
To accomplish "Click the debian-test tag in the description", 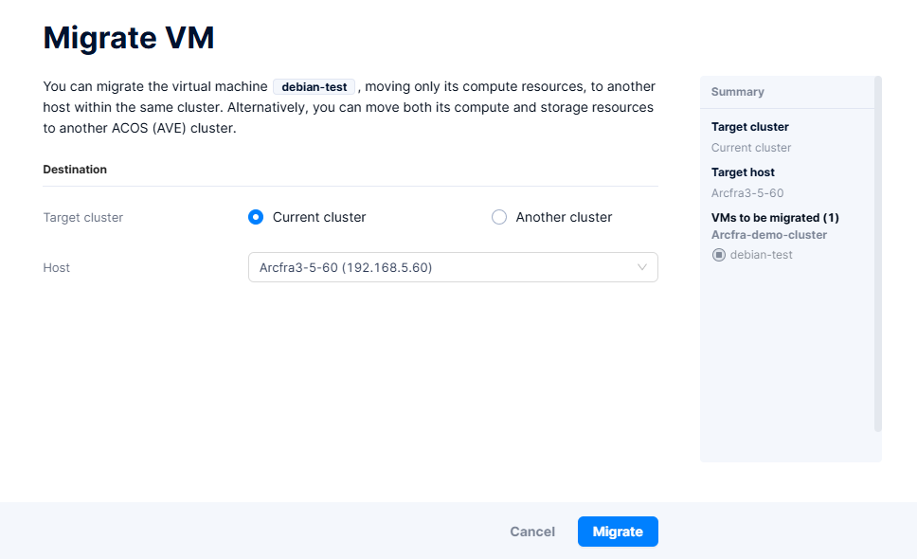I will pyautogui.click(x=315, y=87).
